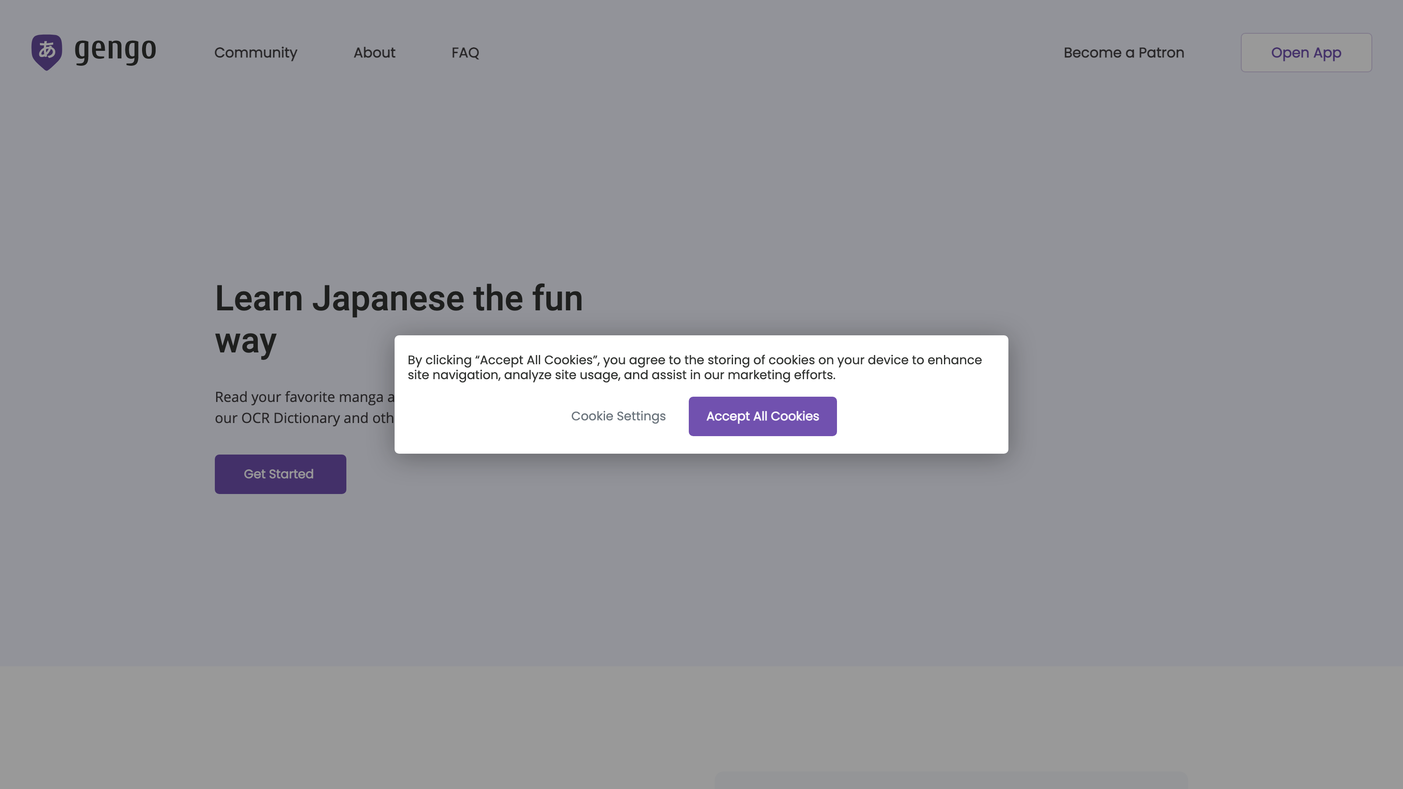Open the Community menu item
Screen dimensions: 1403x789
[x=256, y=53]
